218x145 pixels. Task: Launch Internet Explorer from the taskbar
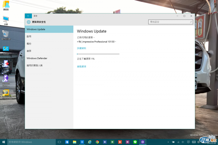click(90, 142)
